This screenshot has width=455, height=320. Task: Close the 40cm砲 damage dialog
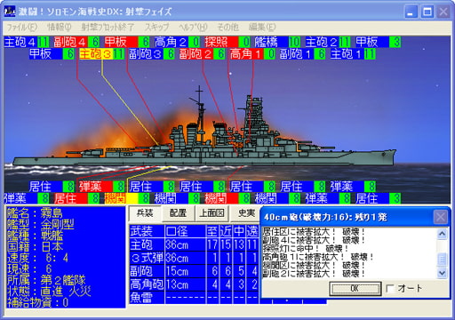tap(440, 217)
